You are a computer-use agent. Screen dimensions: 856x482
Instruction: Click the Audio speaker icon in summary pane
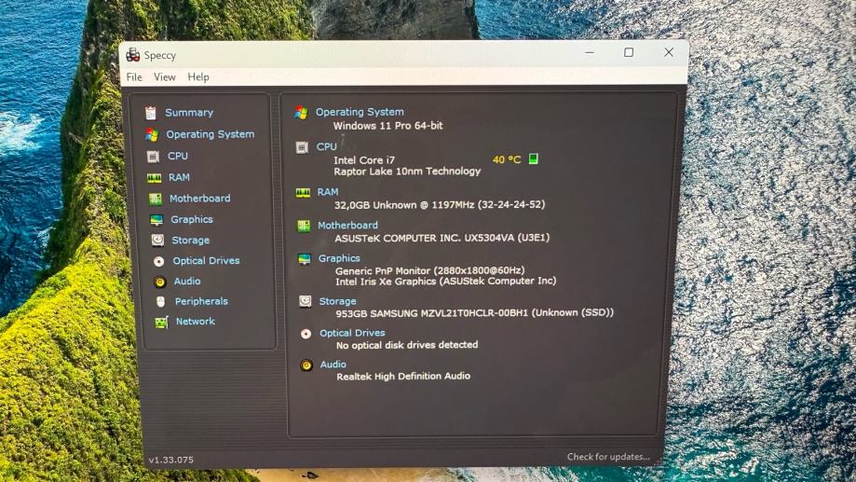[x=306, y=365]
